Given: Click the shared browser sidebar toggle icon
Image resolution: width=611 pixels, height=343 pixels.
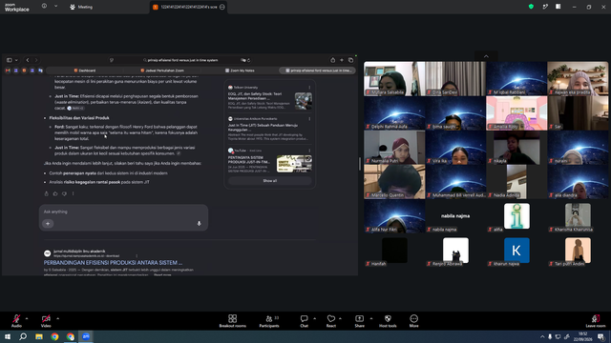Looking at the screenshot, I should [x=9, y=60].
